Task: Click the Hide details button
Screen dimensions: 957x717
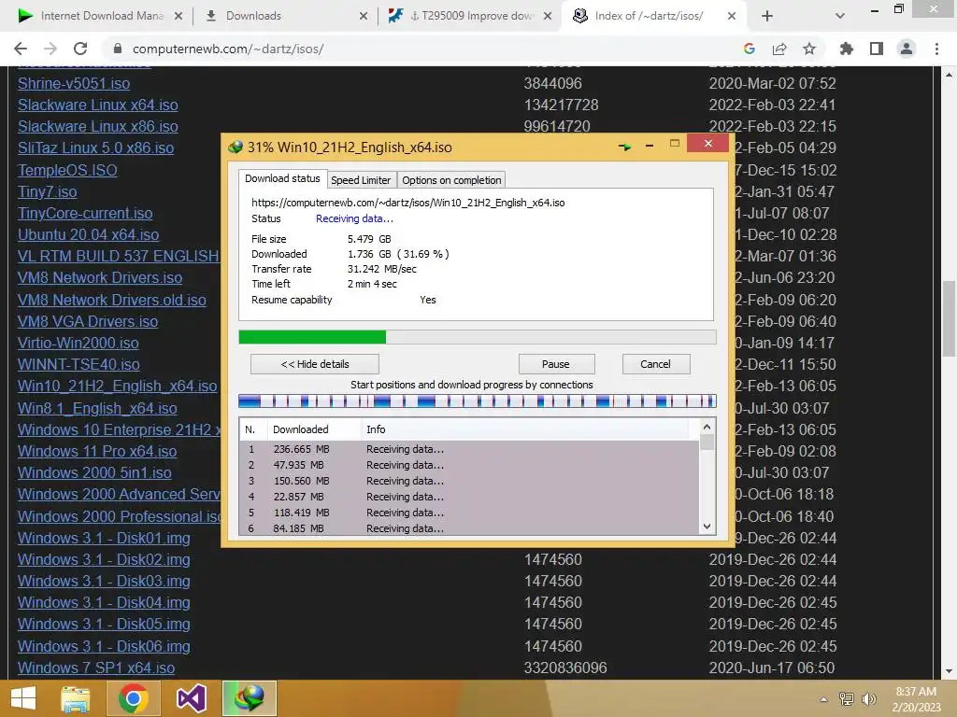Action: [x=315, y=364]
